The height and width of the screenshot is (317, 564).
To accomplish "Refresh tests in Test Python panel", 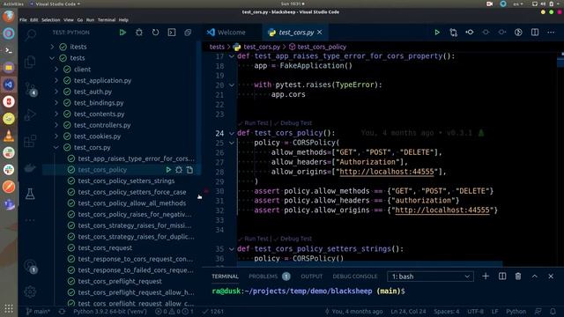I will click(x=155, y=33).
